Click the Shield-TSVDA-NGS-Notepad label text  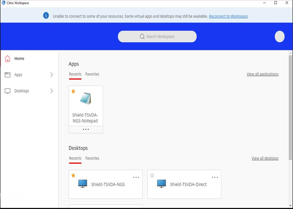click(x=85, y=118)
